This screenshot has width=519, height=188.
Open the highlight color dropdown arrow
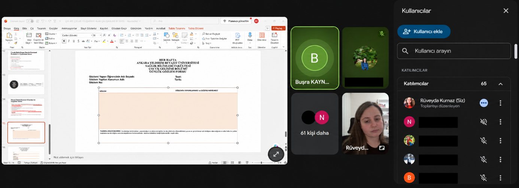(107, 41)
